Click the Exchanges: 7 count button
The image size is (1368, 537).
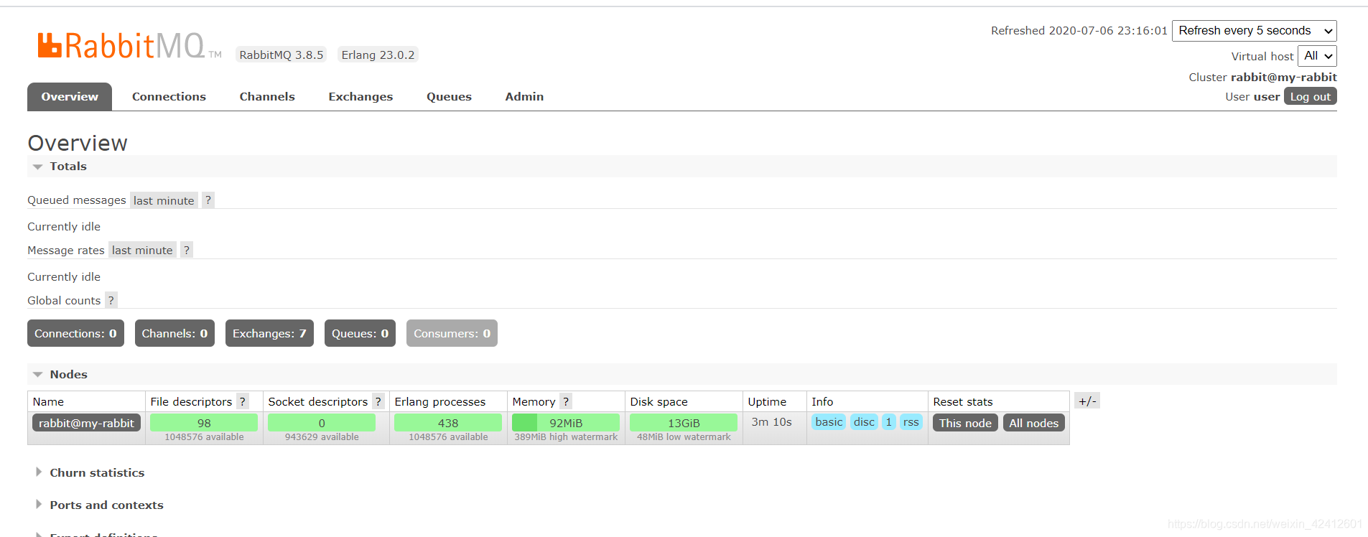pyautogui.click(x=269, y=333)
